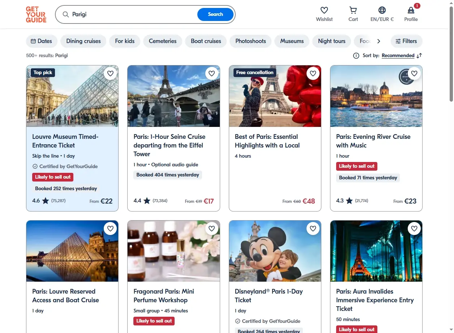The image size is (454, 333).
Task: Open Best of Paris Essential Highlights title
Action: 267,141
